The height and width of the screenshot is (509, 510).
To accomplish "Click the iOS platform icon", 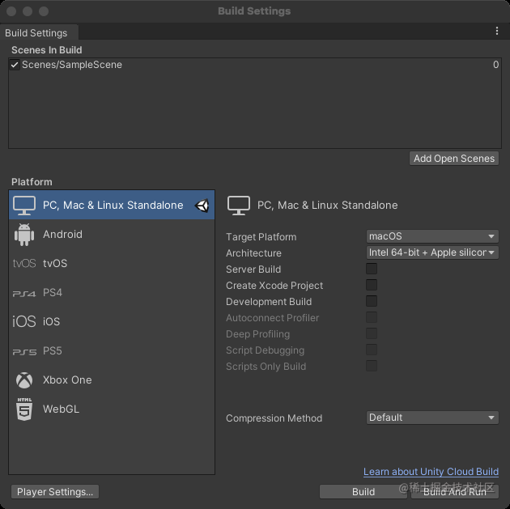I will point(24,322).
